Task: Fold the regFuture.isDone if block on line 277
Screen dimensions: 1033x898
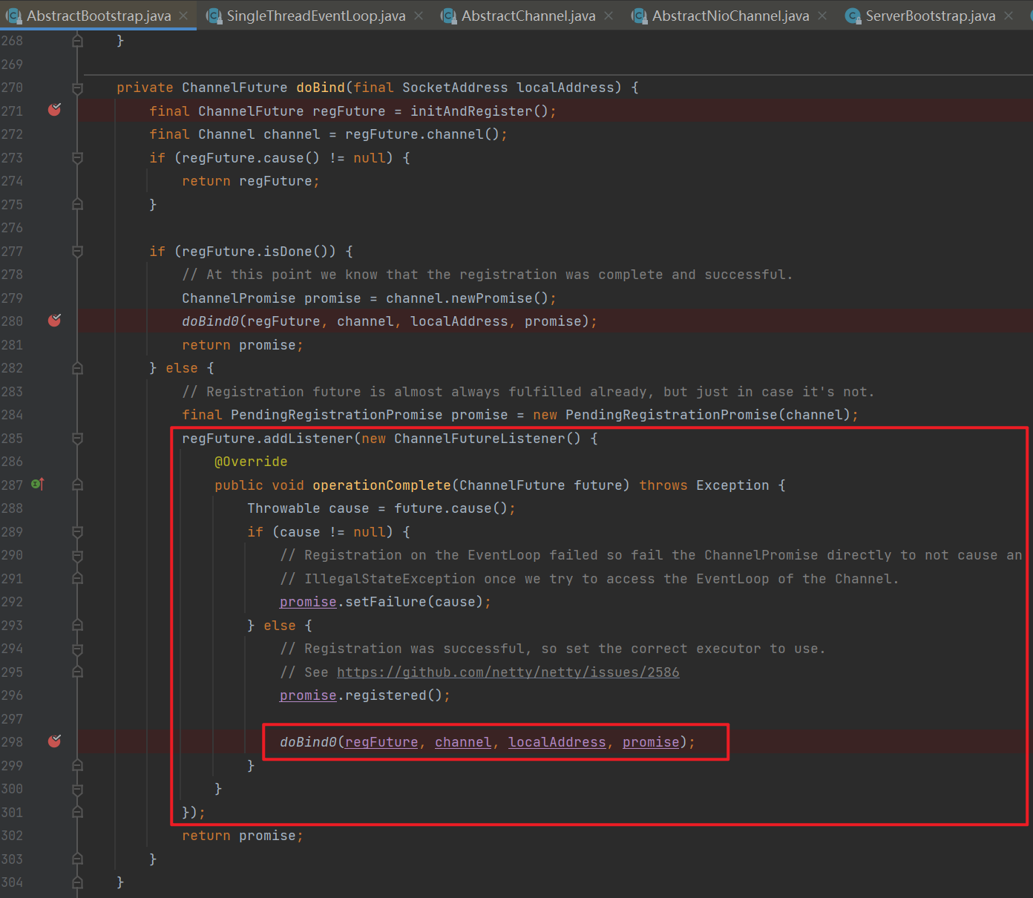Action: 77,252
